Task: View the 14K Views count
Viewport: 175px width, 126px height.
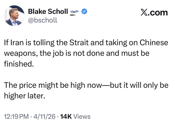Action: point(75,116)
